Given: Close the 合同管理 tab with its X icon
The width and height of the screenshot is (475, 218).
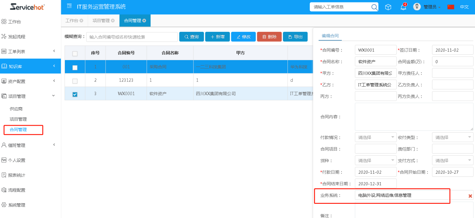Looking at the screenshot, I should tap(144, 21).
